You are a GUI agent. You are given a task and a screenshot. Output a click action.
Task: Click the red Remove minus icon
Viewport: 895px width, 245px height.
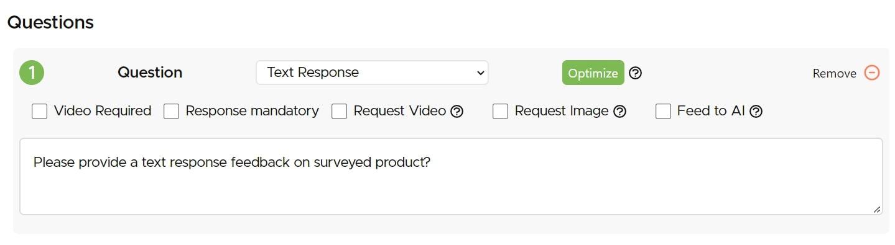pos(872,73)
